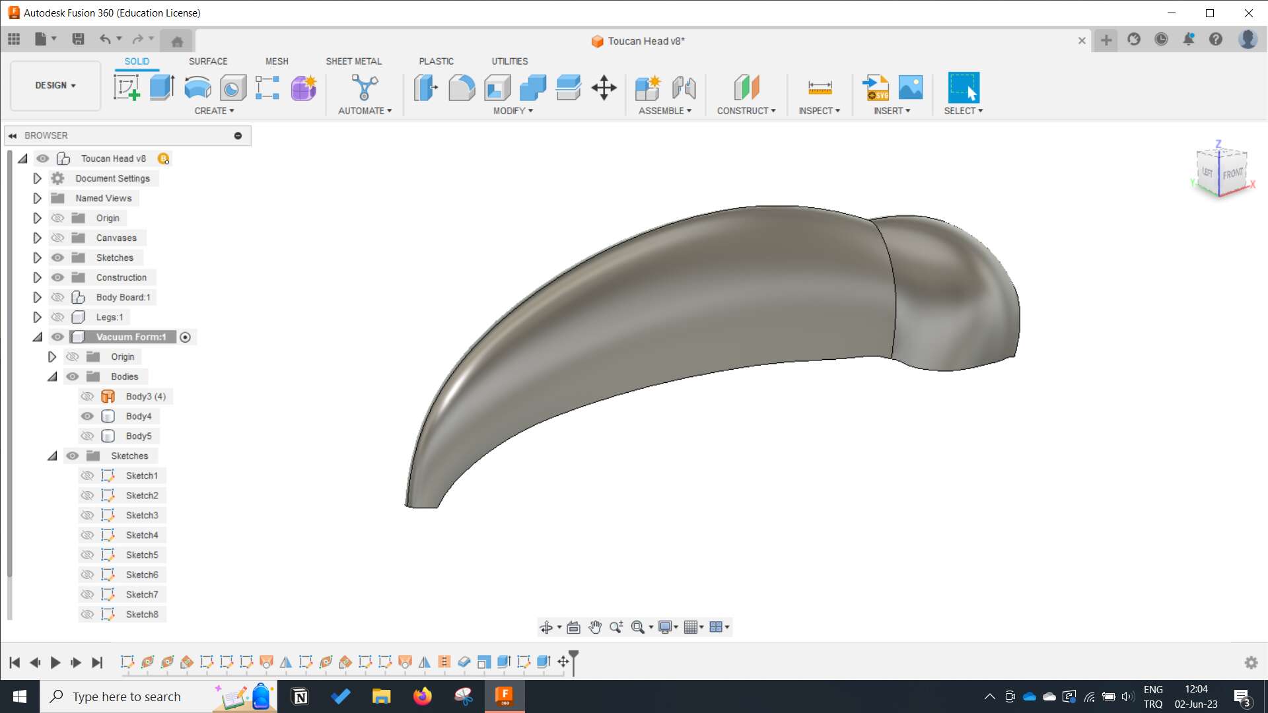This screenshot has width=1268, height=713.
Task: Show the top-level Origin folder
Action: tap(58, 218)
